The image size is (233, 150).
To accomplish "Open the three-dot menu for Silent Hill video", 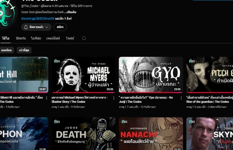I will [x=47, y=98].
